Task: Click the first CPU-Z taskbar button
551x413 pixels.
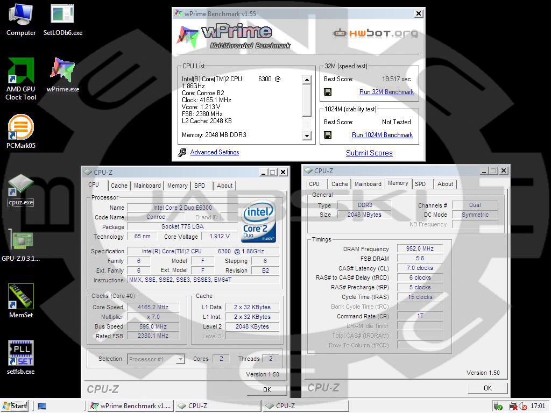Action: 218,406
